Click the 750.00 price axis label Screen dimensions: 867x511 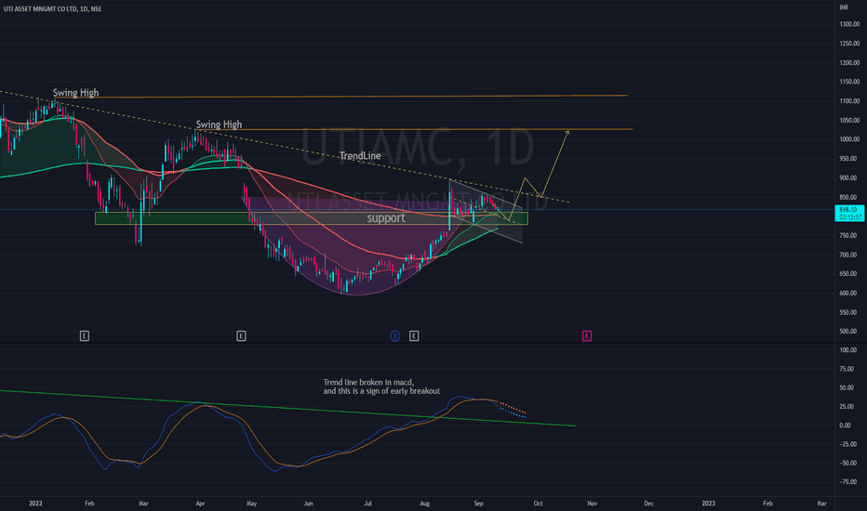(848, 235)
